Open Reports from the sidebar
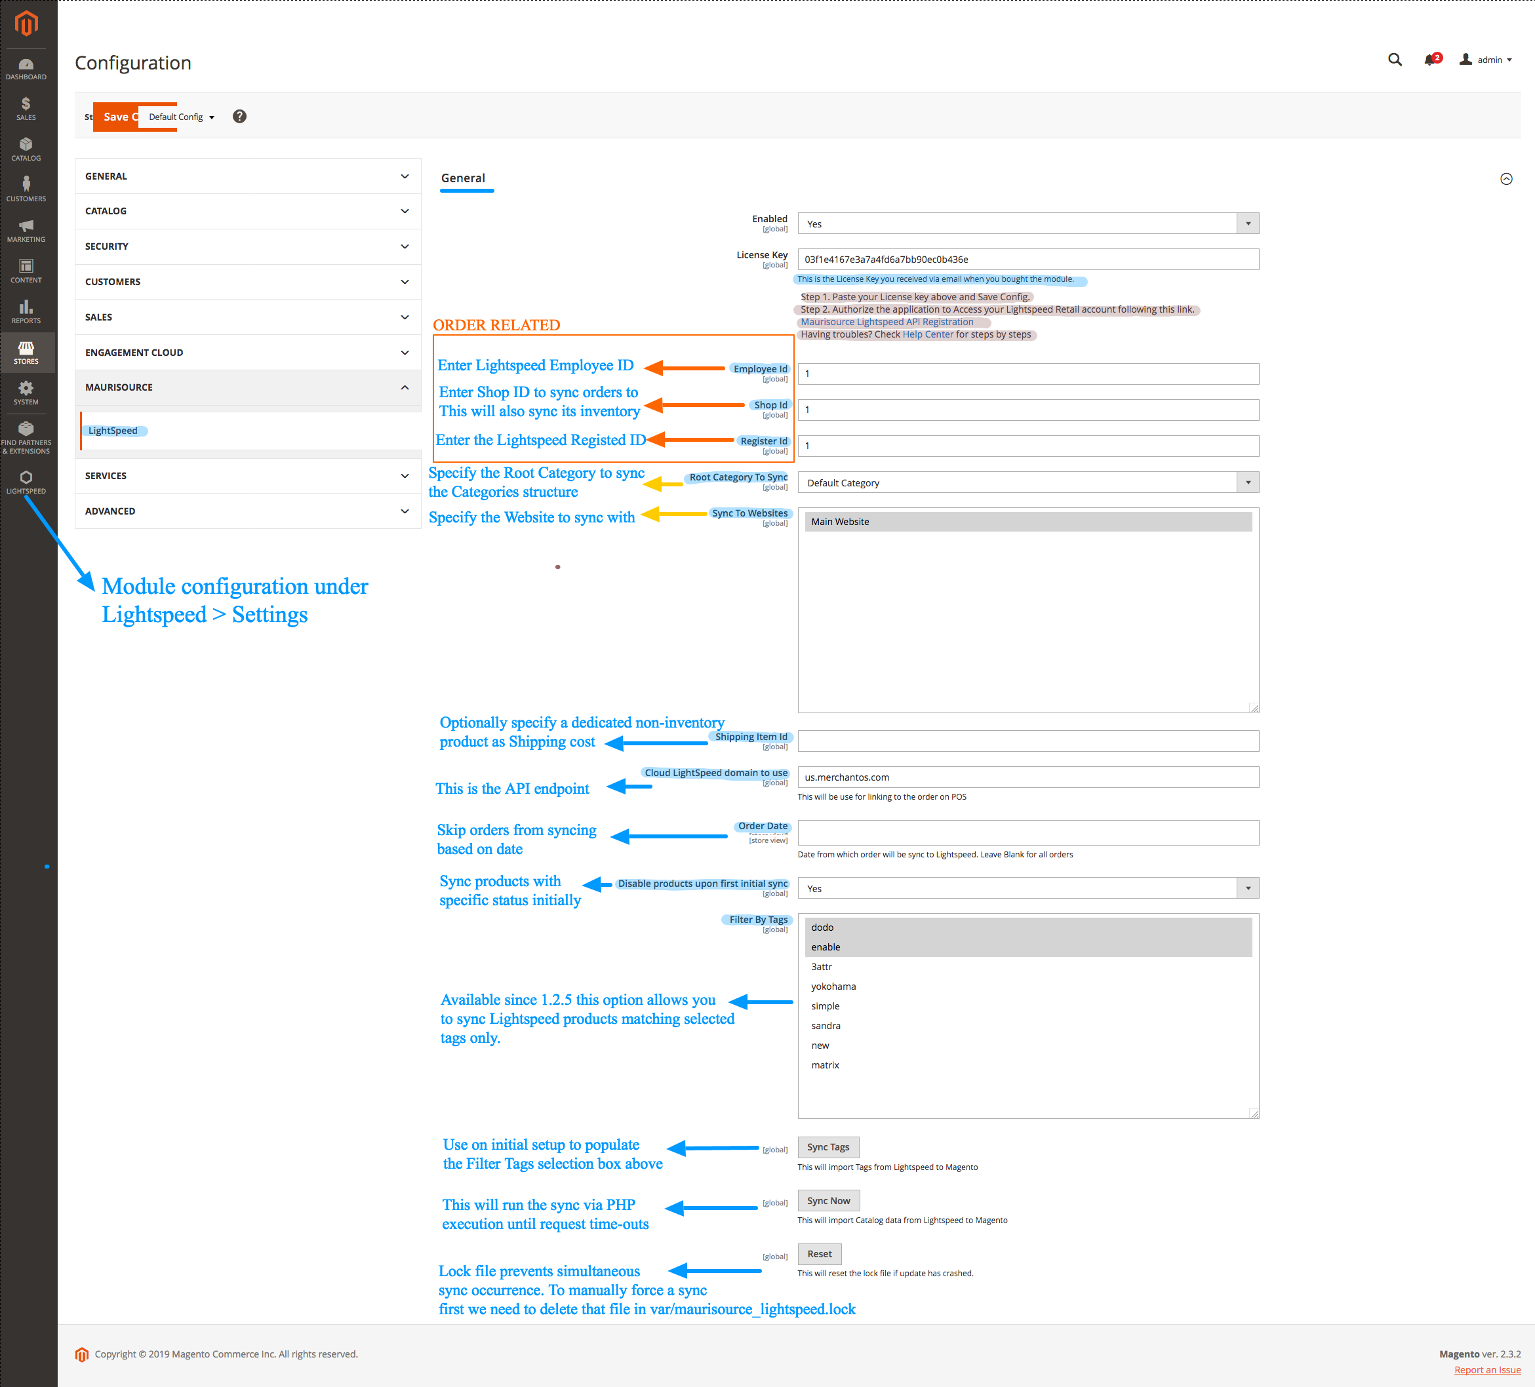The width and height of the screenshot is (1535, 1387). pos(26,311)
